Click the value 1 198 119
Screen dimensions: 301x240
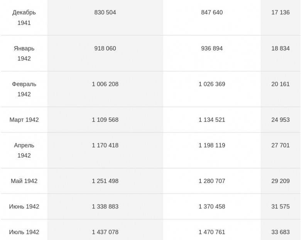(212, 145)
